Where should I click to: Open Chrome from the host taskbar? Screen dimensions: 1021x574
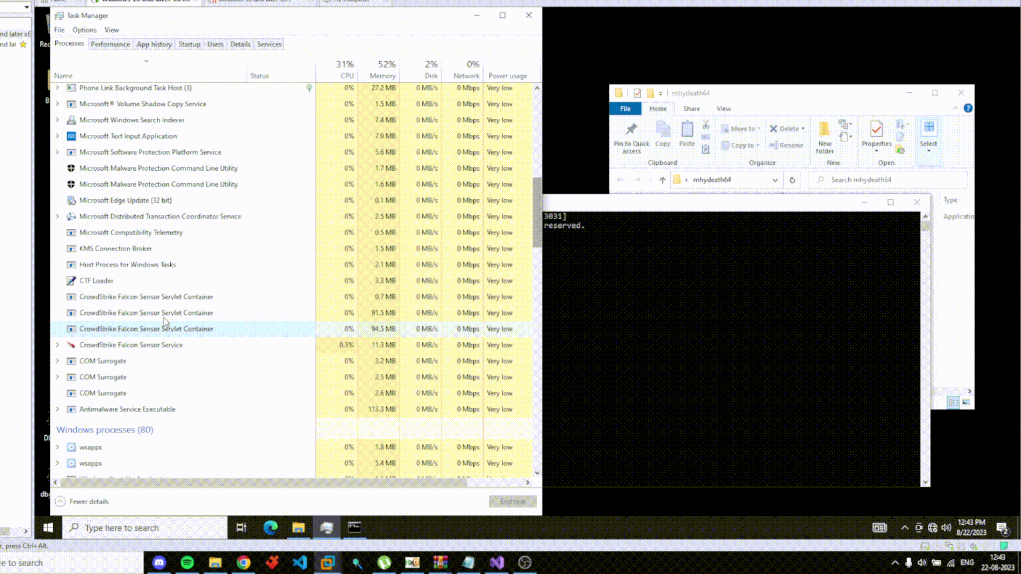243,563
